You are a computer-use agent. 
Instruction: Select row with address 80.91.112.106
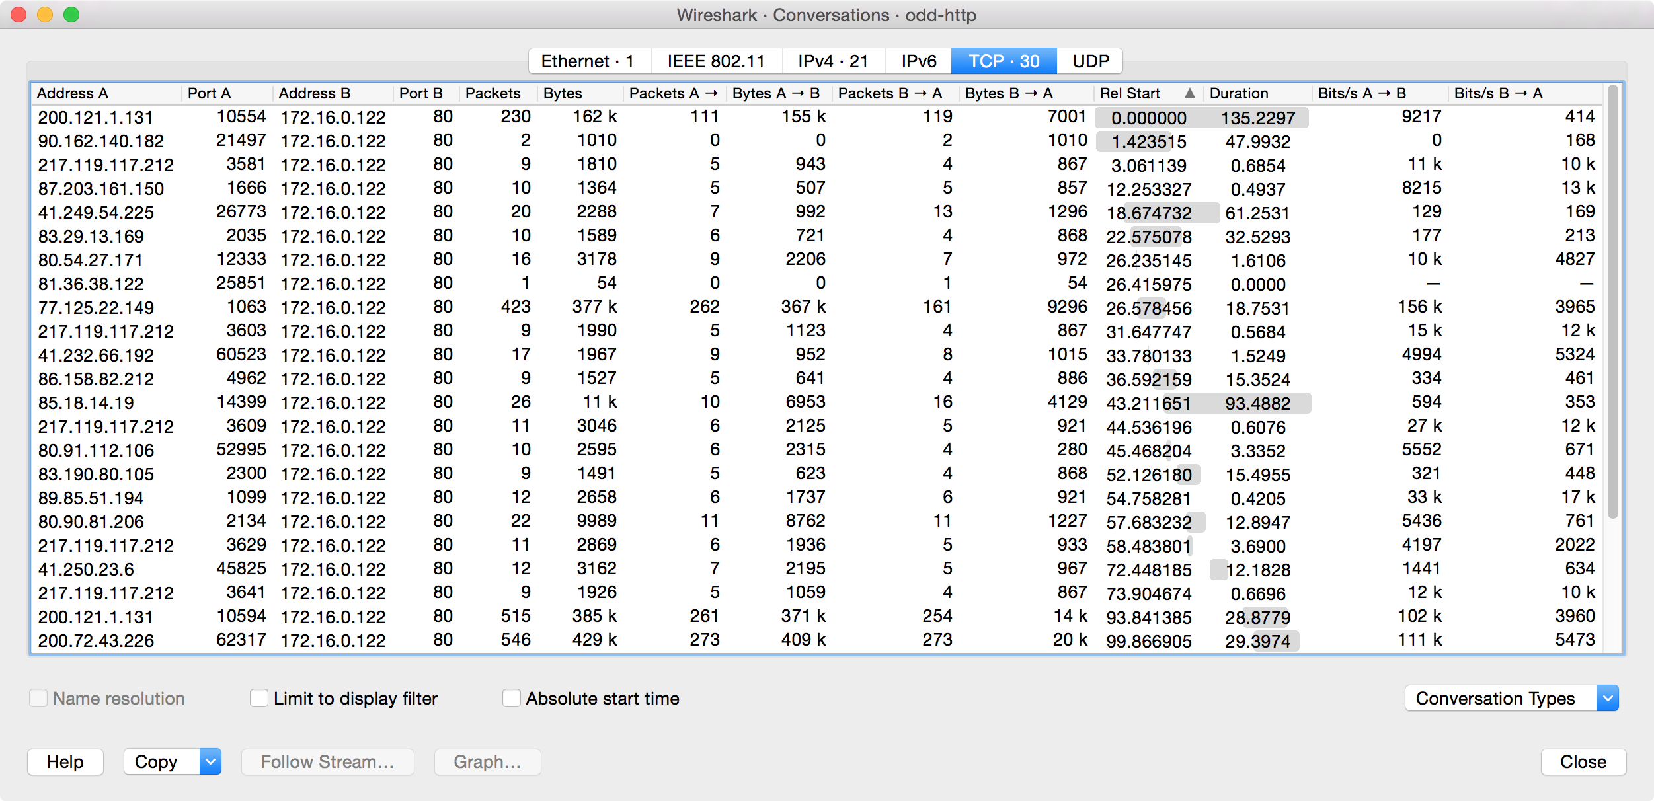point(816,450)
